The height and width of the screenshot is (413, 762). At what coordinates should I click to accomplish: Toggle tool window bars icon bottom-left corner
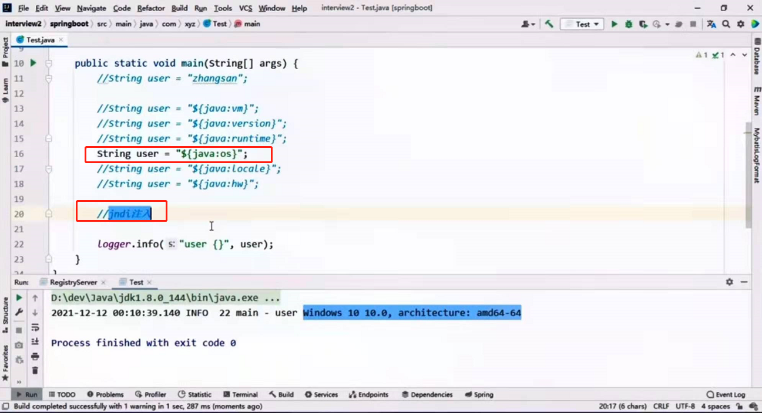(x=6, y=406)
